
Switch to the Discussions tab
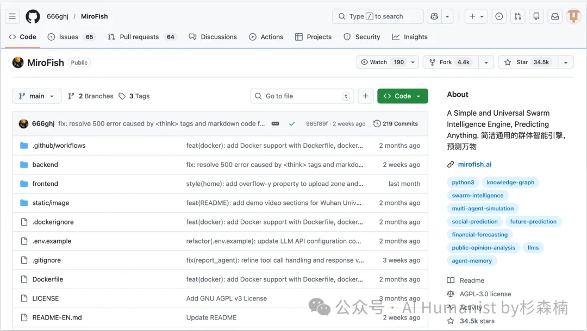point(213,37)
